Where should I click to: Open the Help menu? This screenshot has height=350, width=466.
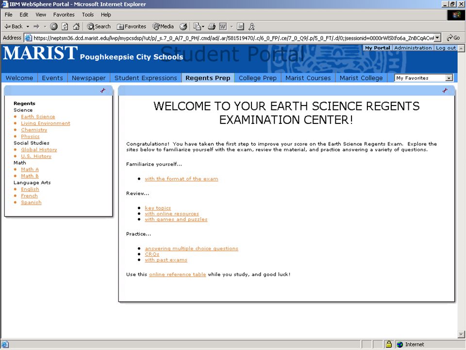(106, 15)
